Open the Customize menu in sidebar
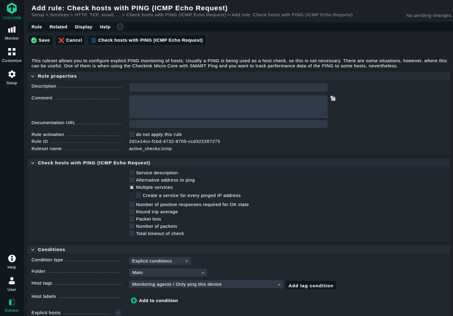The image size is (453, 316). pos(12,55)
